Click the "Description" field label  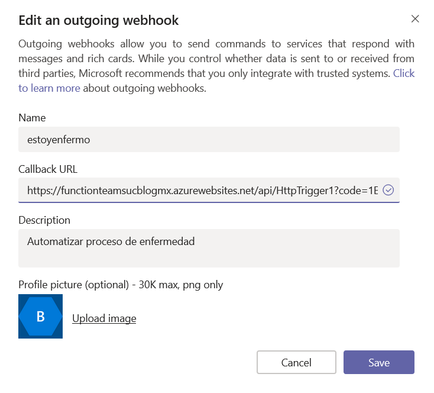[x=44, y=220]
